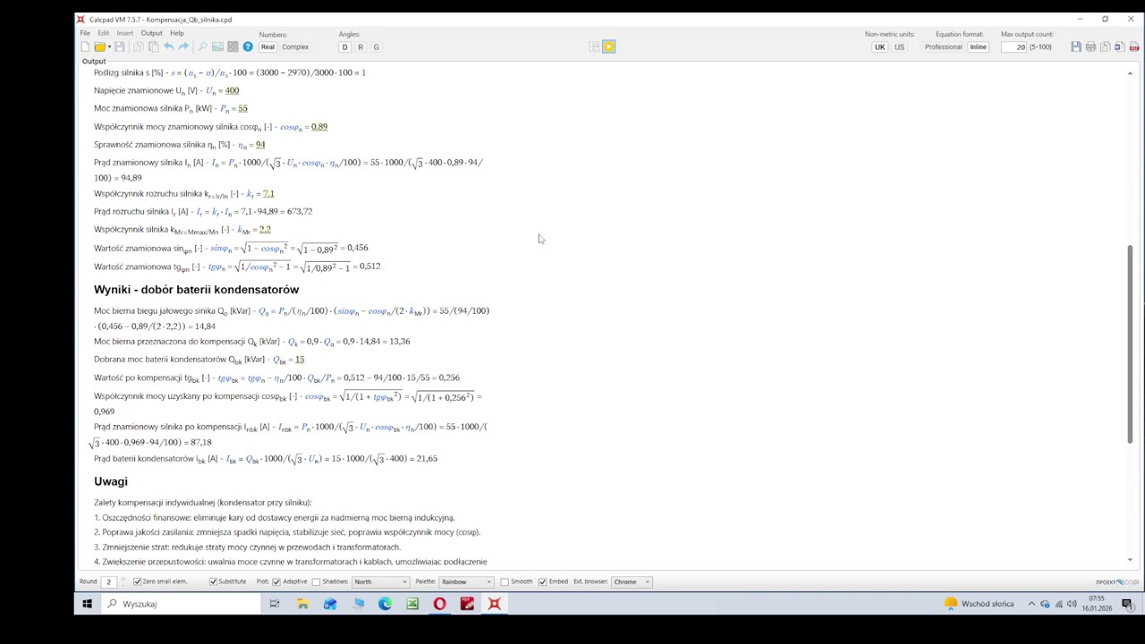Open the Palette Rainbow dropdown
1145x644 pixels.
pyautogui.click(x=466, y=581)
